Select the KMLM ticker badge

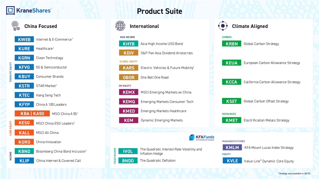(232, 148)
